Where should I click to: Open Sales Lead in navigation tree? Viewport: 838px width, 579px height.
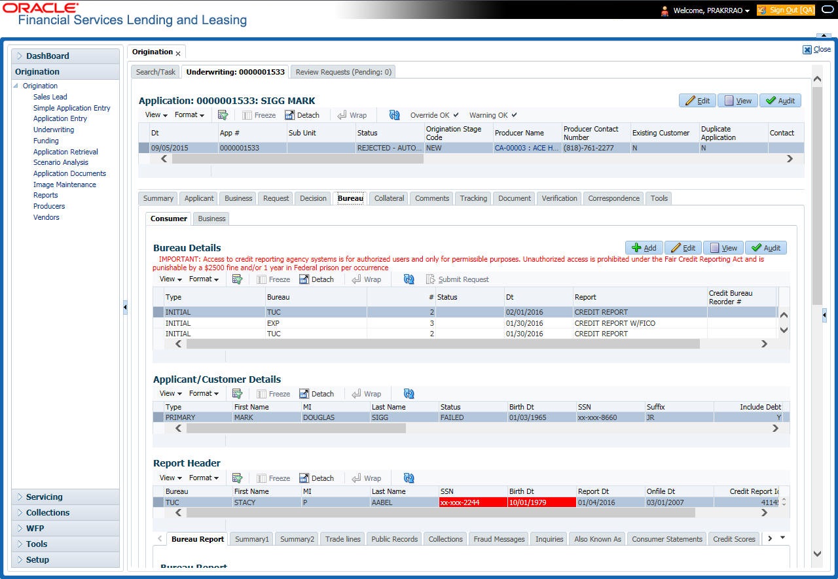point(50,97)
